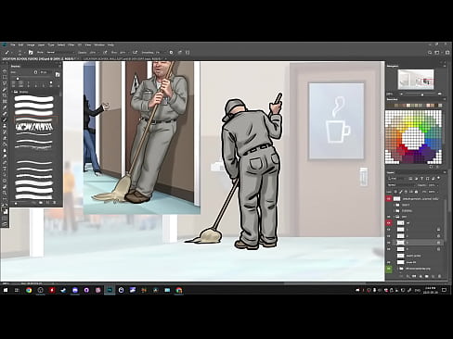The height and width of the screenshot is (339, 453).
Task: Click the Layers panel scrollbar
Action: (x=445, y=220)
